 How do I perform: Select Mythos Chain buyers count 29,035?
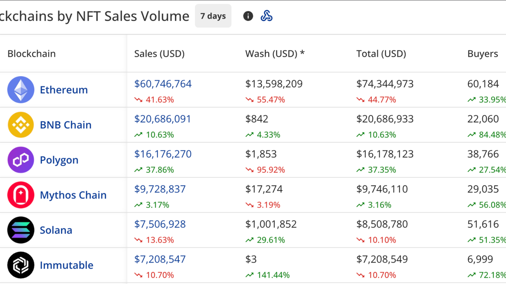[483, 189]
